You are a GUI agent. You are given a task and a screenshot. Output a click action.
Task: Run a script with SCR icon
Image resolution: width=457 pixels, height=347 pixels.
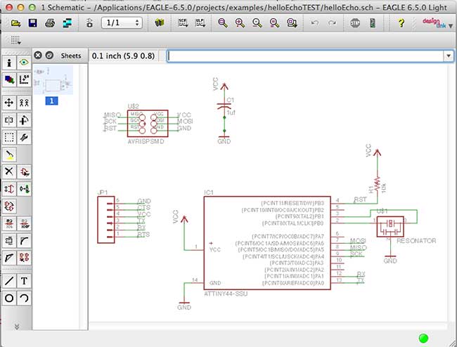click(x=183, y=23)
